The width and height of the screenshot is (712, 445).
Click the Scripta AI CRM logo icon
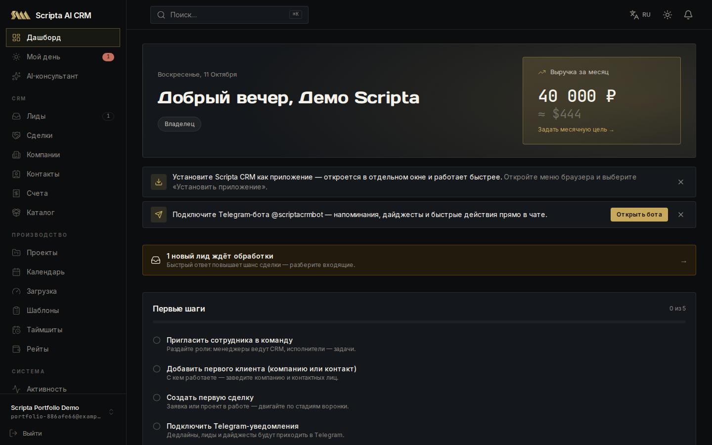21,15
